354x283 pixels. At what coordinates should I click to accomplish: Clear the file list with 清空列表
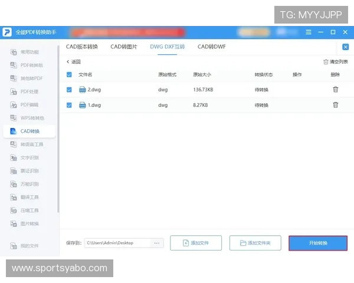click(336, 61)
